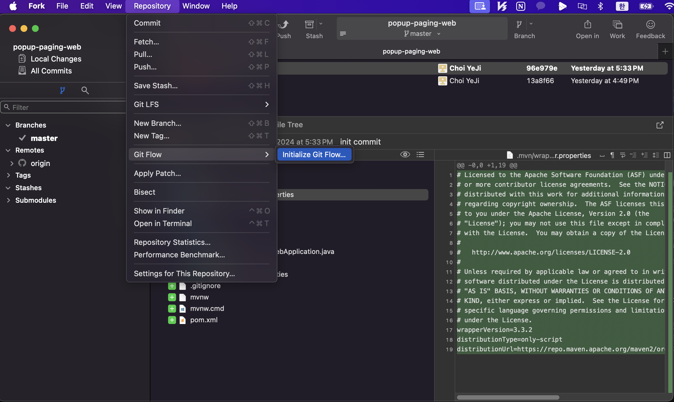The width and height of the screenshot is (674, 402).
Task: Open diff in external window icon
Action: (x=660, y=125)
